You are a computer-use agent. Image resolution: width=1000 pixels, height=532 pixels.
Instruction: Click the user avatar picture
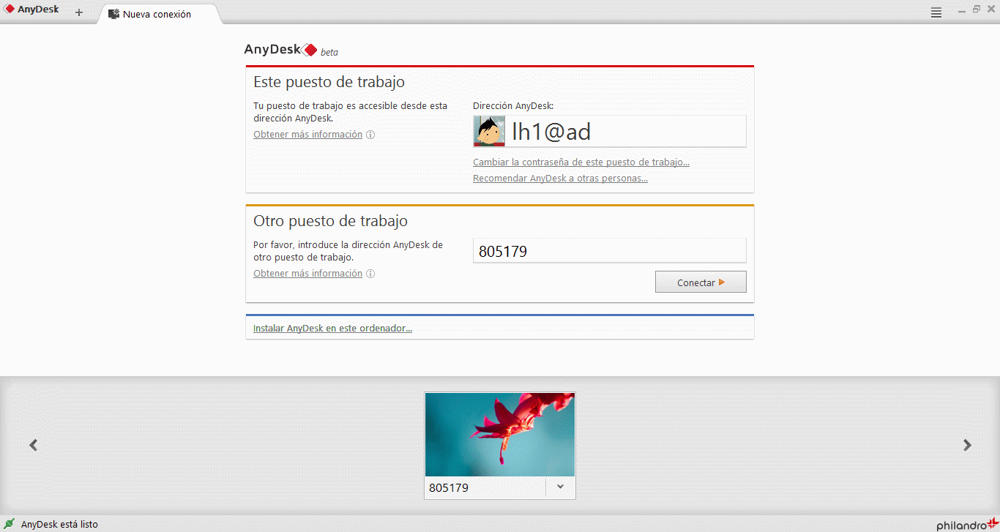coord(489,131)
